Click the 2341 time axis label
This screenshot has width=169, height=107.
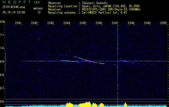coord(18,23)
